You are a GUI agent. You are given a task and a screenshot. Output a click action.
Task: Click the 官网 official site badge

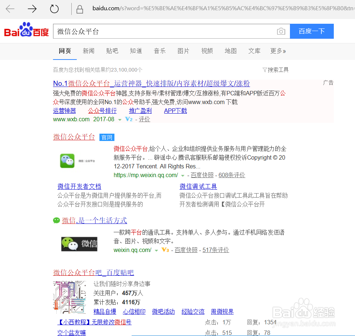click(107, 137)
